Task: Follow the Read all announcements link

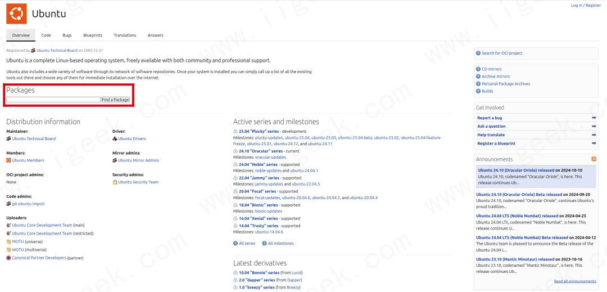Action: 575,281
